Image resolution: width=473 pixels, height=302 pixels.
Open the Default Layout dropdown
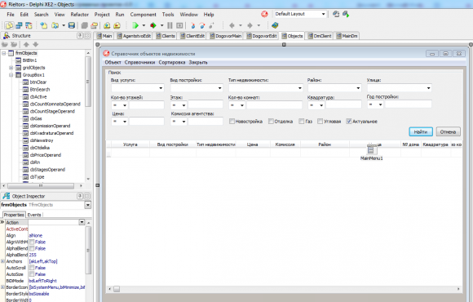[323, 14]
